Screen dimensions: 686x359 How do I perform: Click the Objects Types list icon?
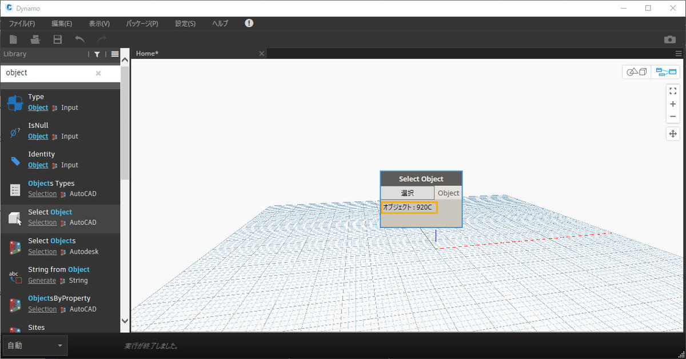click(x=15, y=189)
